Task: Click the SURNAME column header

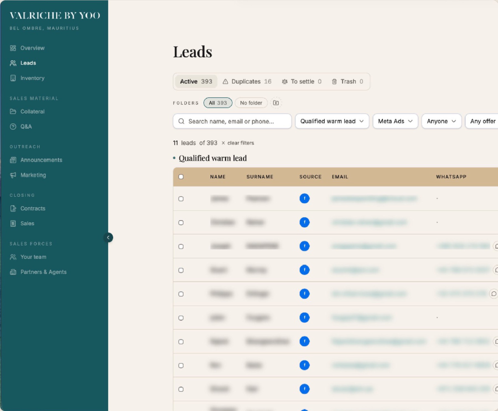Action: click(260, 177)
